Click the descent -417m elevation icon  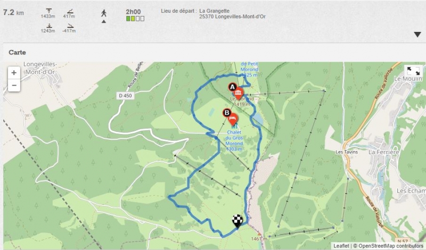pyautogui.click(x=70, y=26)
